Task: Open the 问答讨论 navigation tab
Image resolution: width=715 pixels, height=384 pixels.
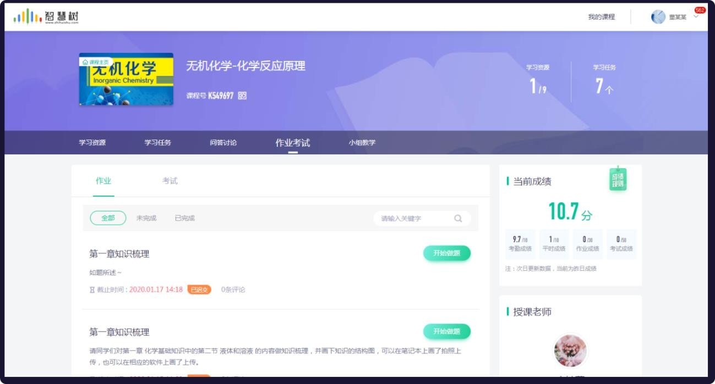Action: tap(223, 143)
